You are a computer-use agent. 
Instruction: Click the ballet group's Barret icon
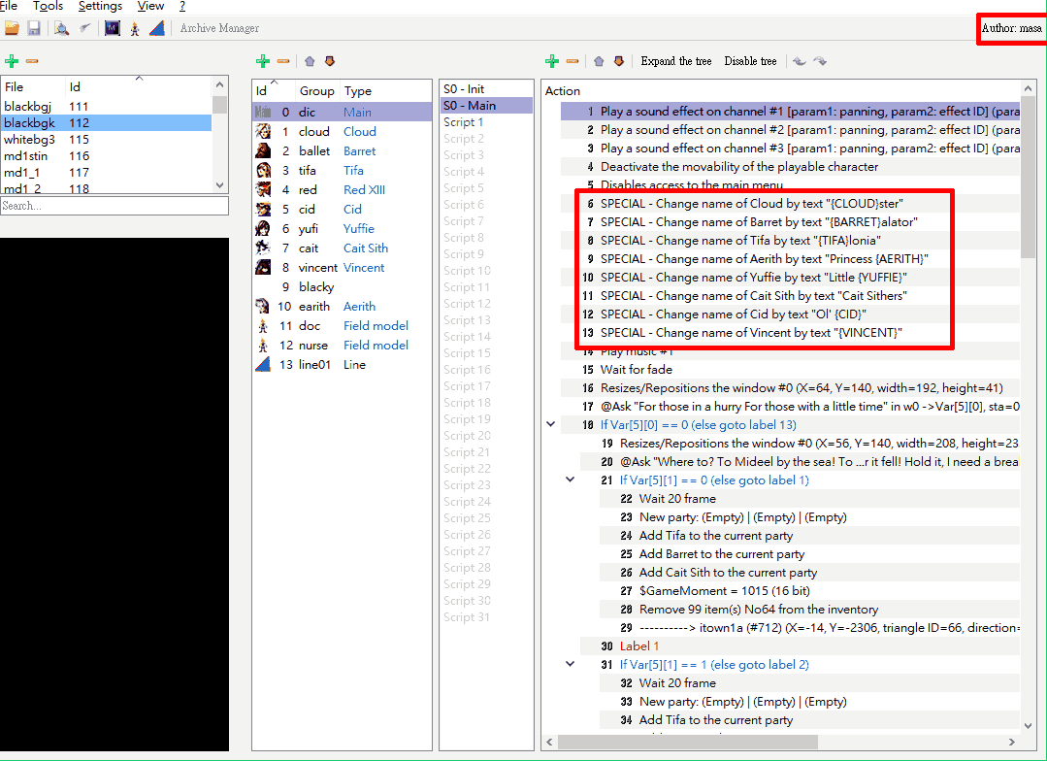(x=263, y=151)
